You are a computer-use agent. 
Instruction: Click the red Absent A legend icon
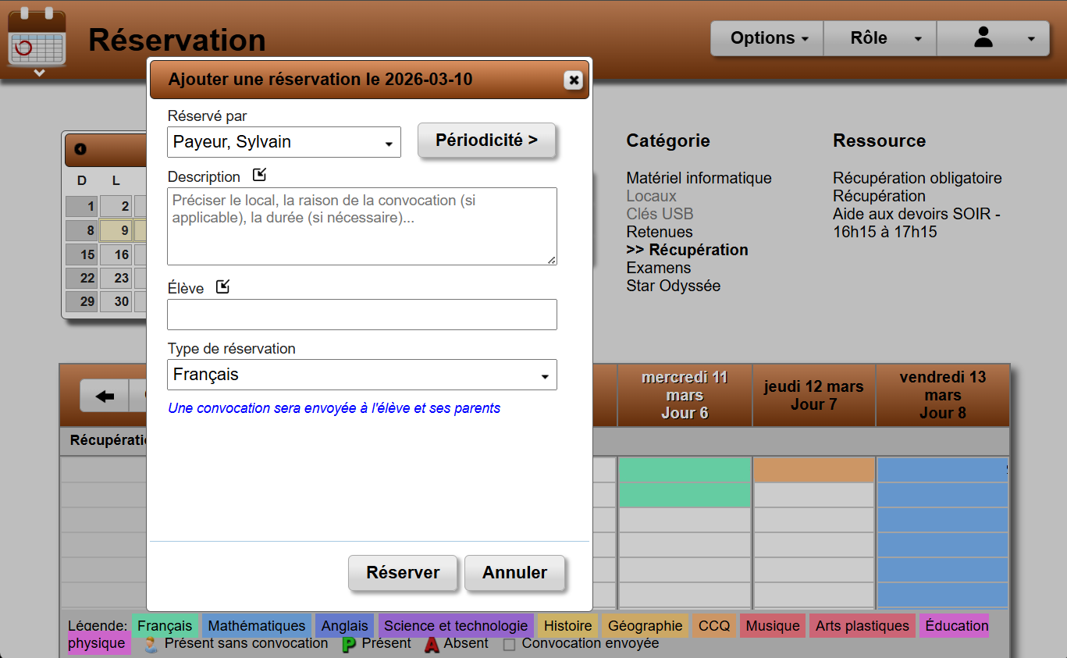(x=432, y=645)
